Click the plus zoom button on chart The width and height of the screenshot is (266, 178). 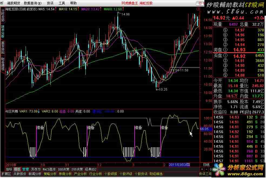tap(202, 169)
